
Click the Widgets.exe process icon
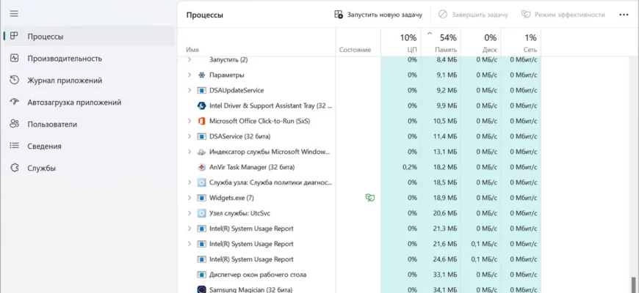[201, 198]
